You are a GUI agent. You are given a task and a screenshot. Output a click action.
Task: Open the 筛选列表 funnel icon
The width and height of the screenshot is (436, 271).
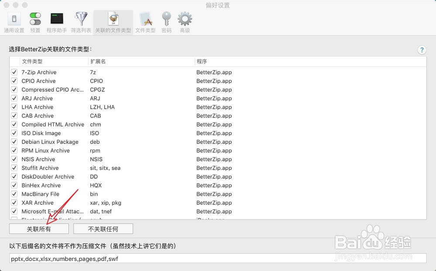pyautogui.click(x=81, y=19)
